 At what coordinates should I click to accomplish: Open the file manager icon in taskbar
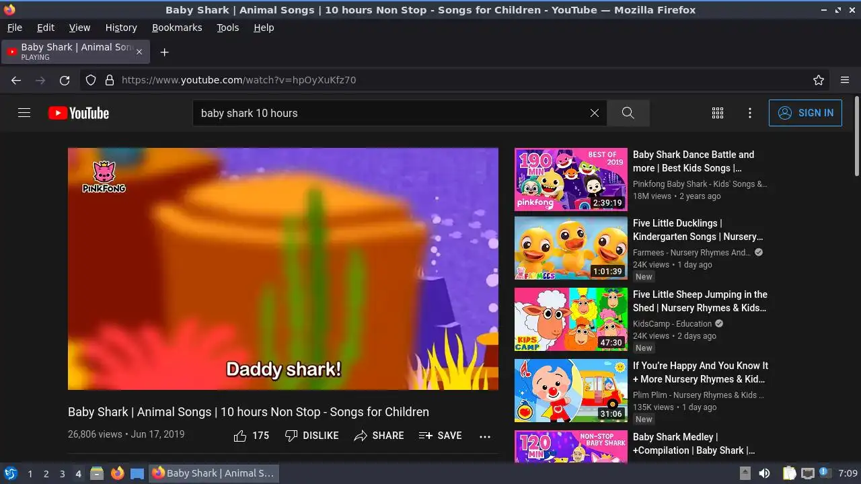coord(97,473)
